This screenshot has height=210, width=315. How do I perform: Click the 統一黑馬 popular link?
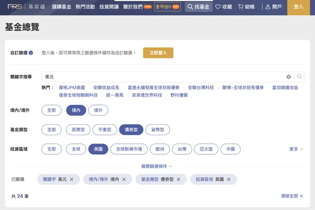(115, 95)
